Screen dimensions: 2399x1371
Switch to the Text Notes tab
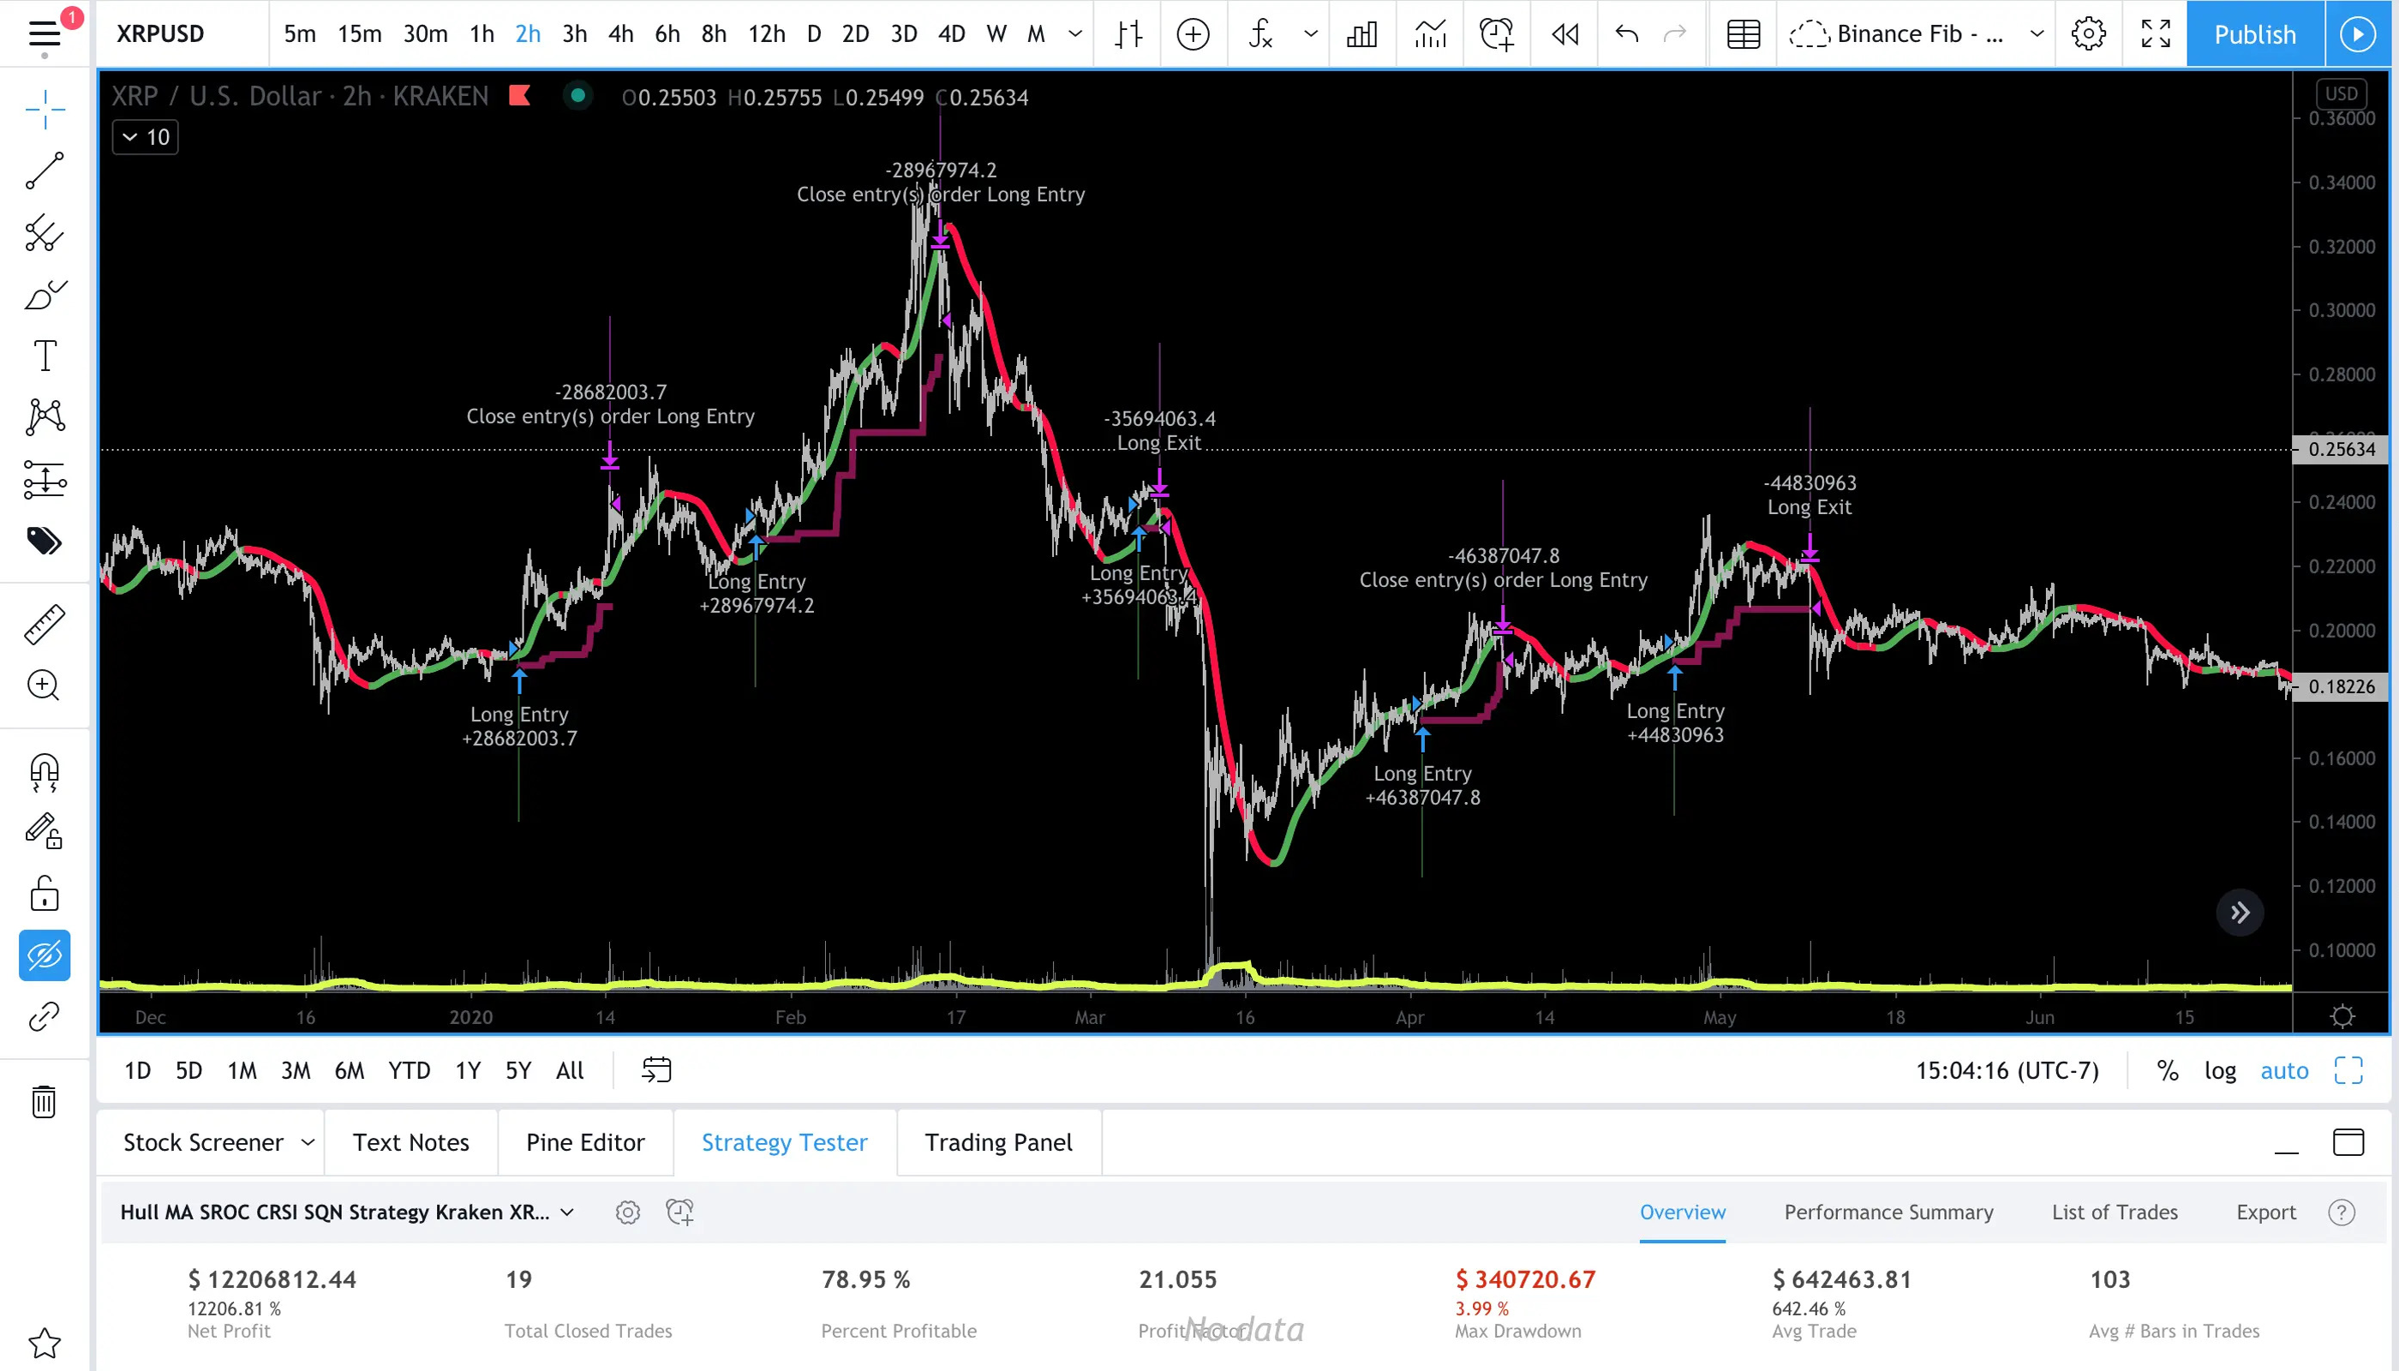click(410, 1142)
